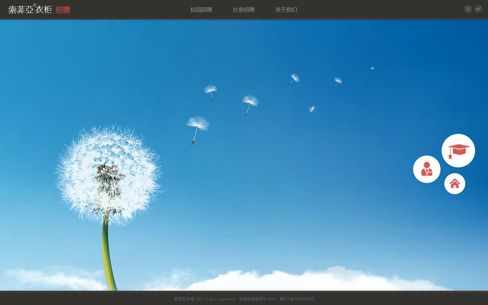Image resolution: width=488 pixels, height=305 pixels.
Task: Open the Weibo icon in the header
Action: point(478,9)
